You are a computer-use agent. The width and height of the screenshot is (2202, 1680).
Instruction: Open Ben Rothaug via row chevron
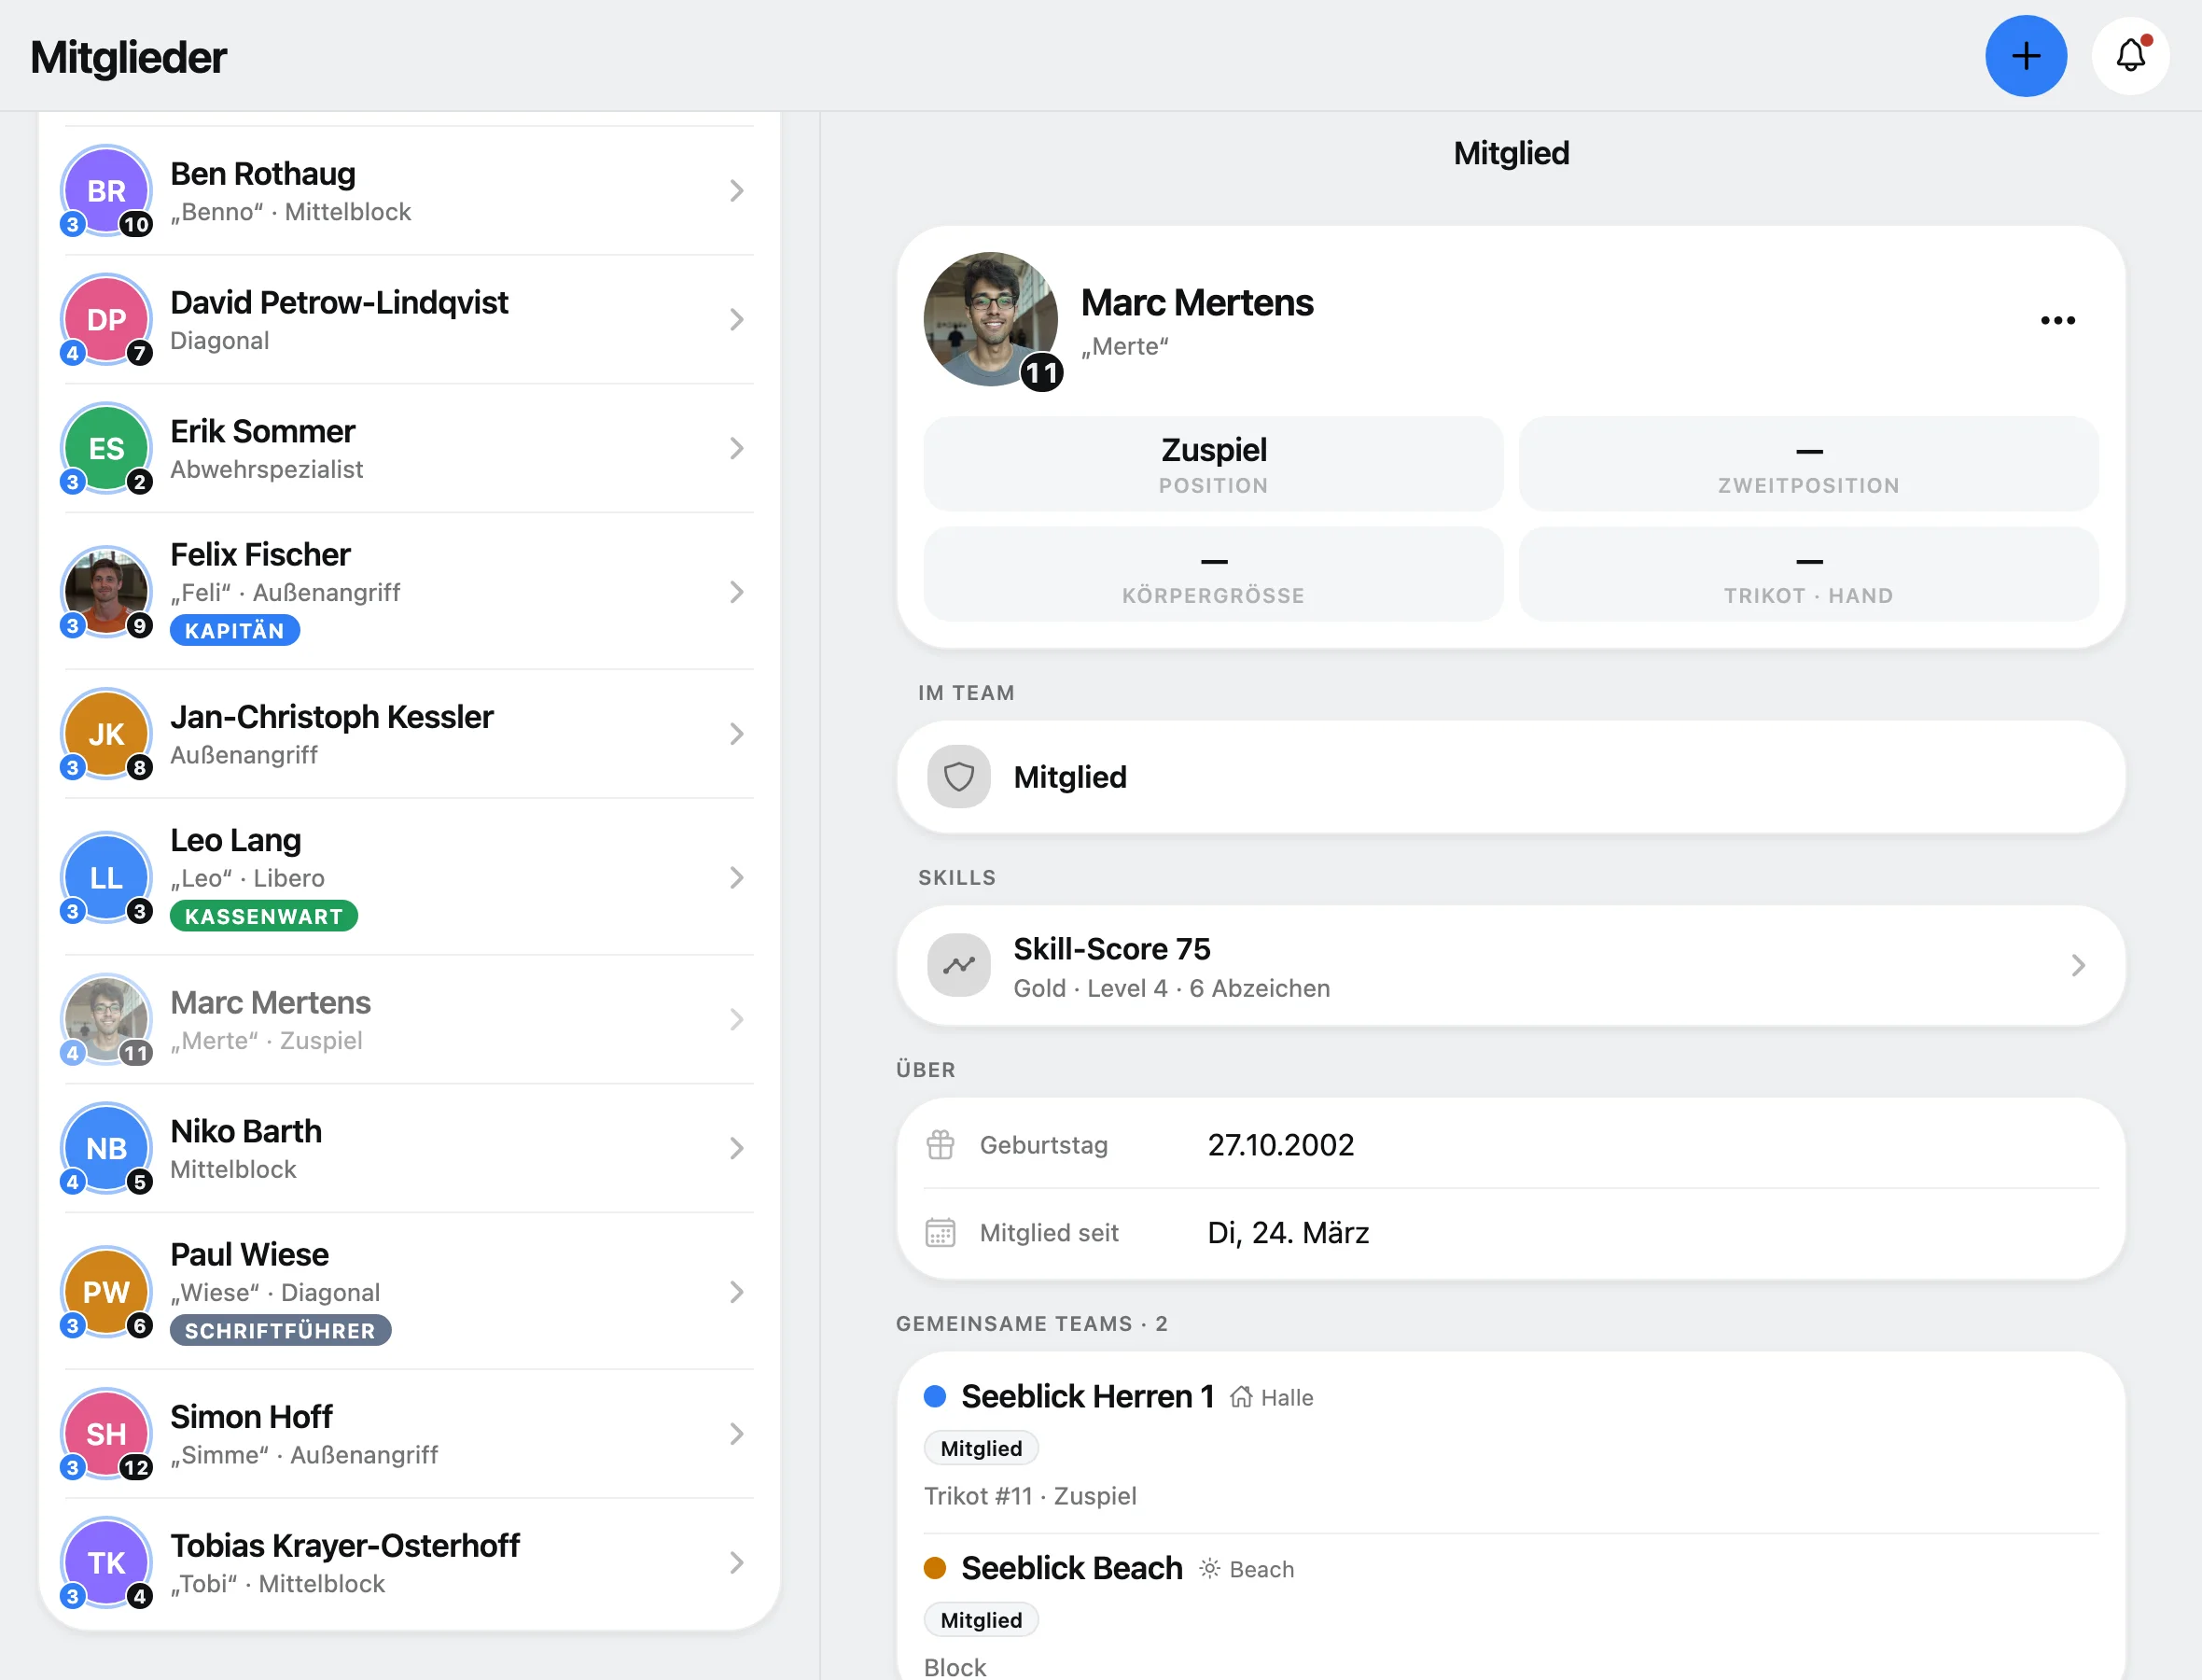pos(737,191)
